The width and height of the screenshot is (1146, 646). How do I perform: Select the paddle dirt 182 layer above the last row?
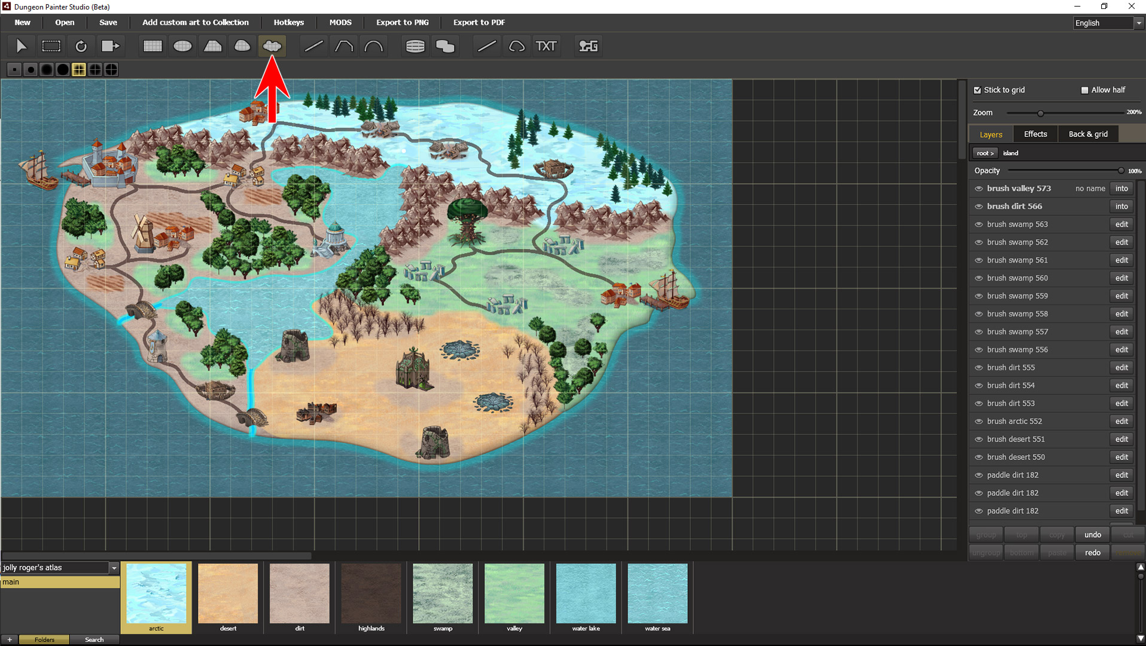coord(1051,493)
